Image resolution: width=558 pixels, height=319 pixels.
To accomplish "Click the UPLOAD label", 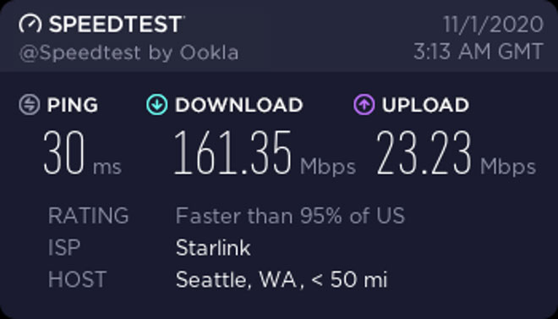I will (425, 105).
